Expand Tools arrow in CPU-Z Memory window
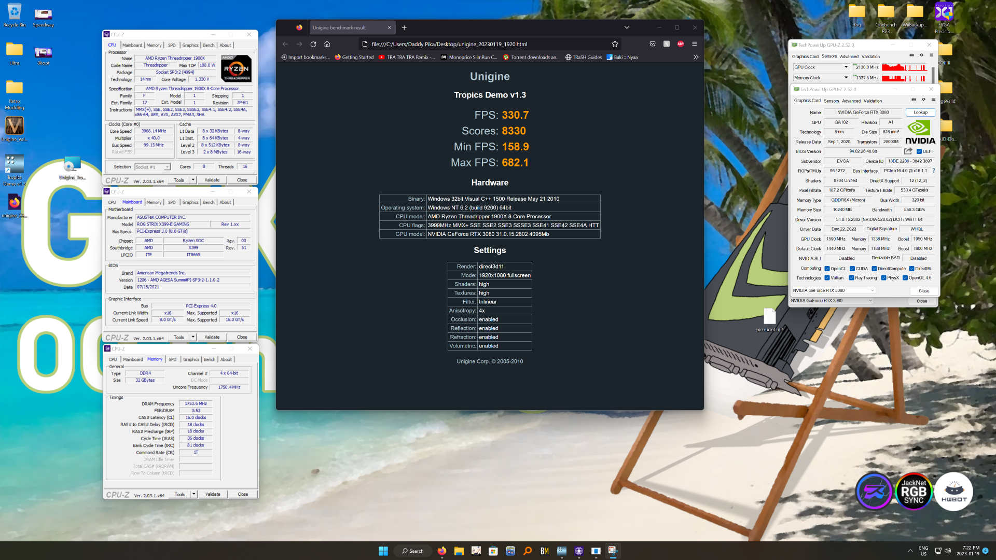Image resolution: width=996 pixels, height=560 pixels. (194, 494)
